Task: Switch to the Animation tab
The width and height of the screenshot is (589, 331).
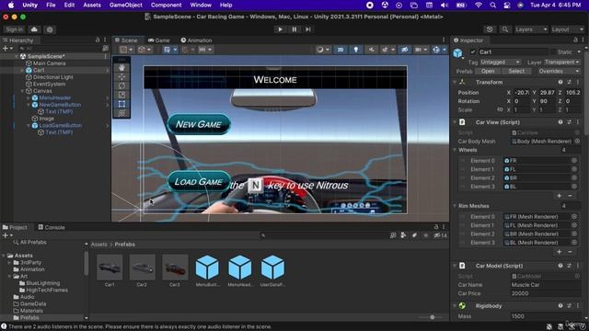Action: (x=196, y=40)
